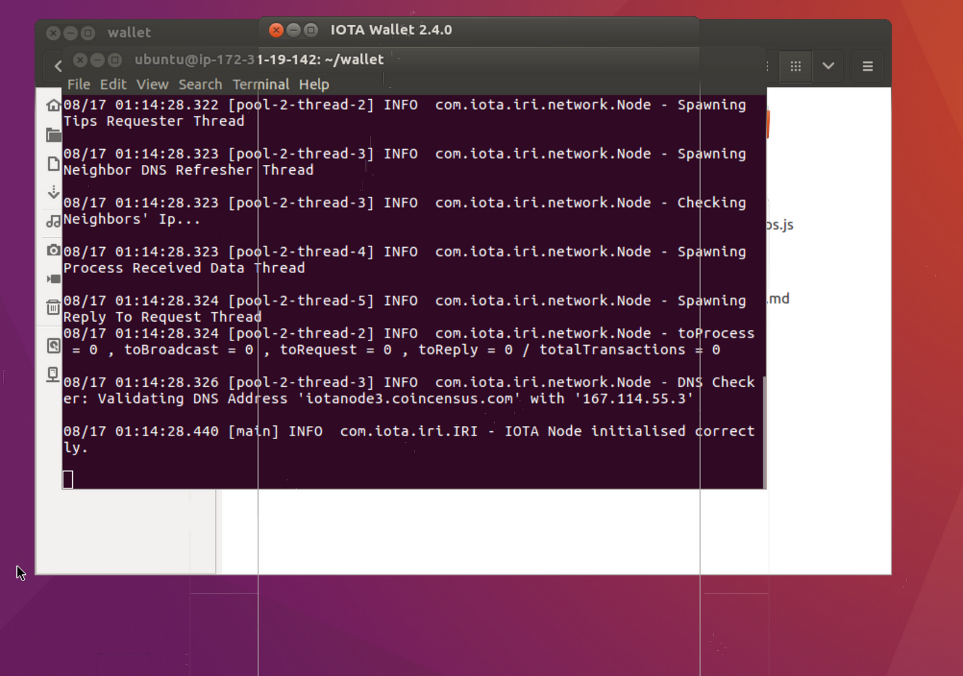Go back in the wallet file manager
This screenshot has height=676, width=963.
58,66
